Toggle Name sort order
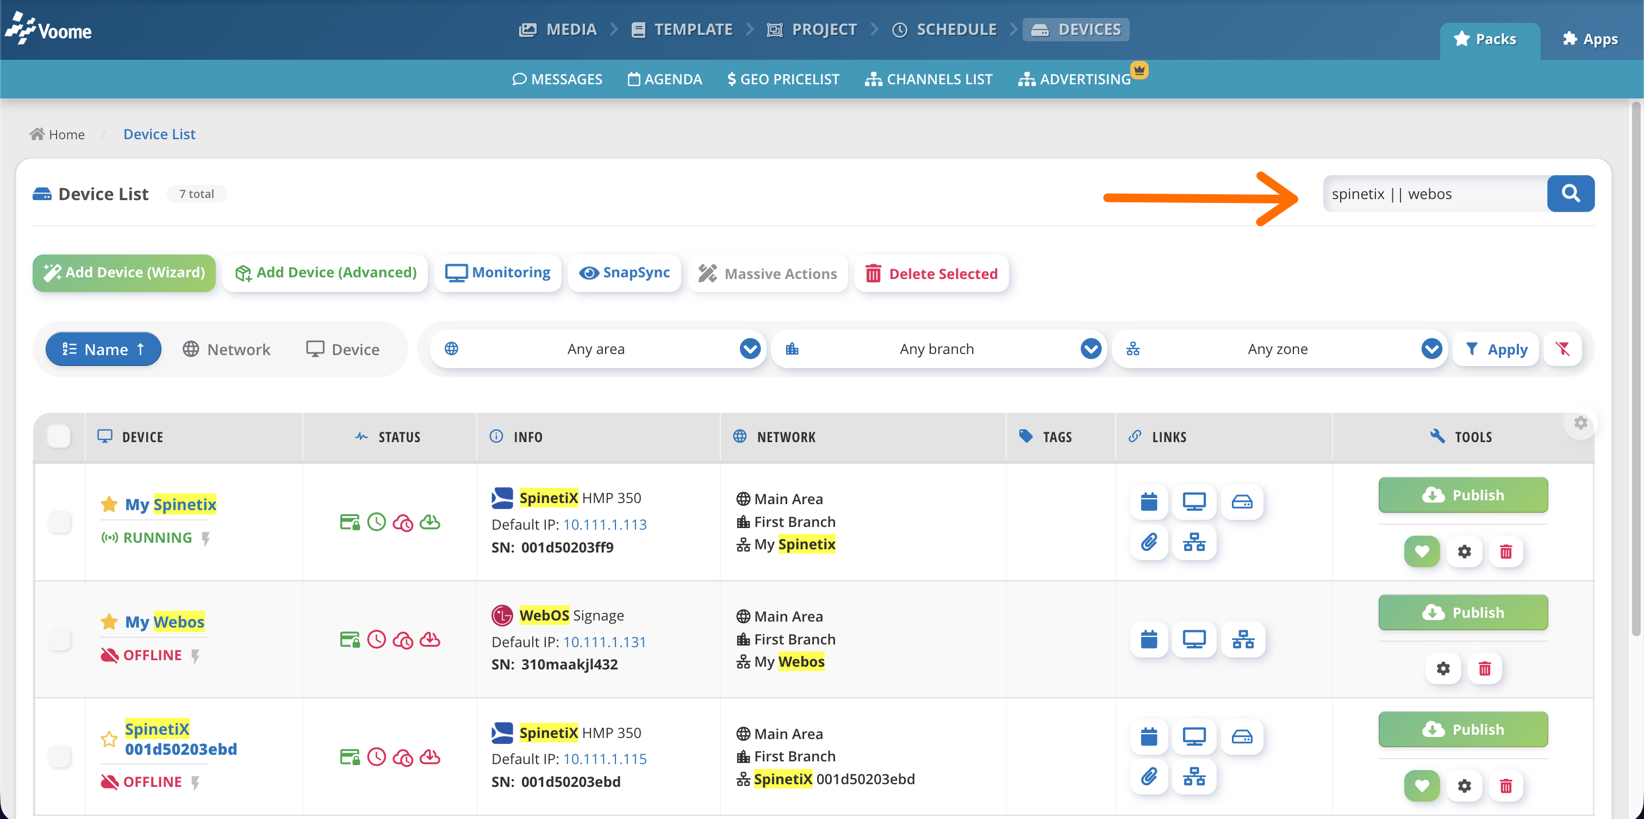 pos(103,349)
